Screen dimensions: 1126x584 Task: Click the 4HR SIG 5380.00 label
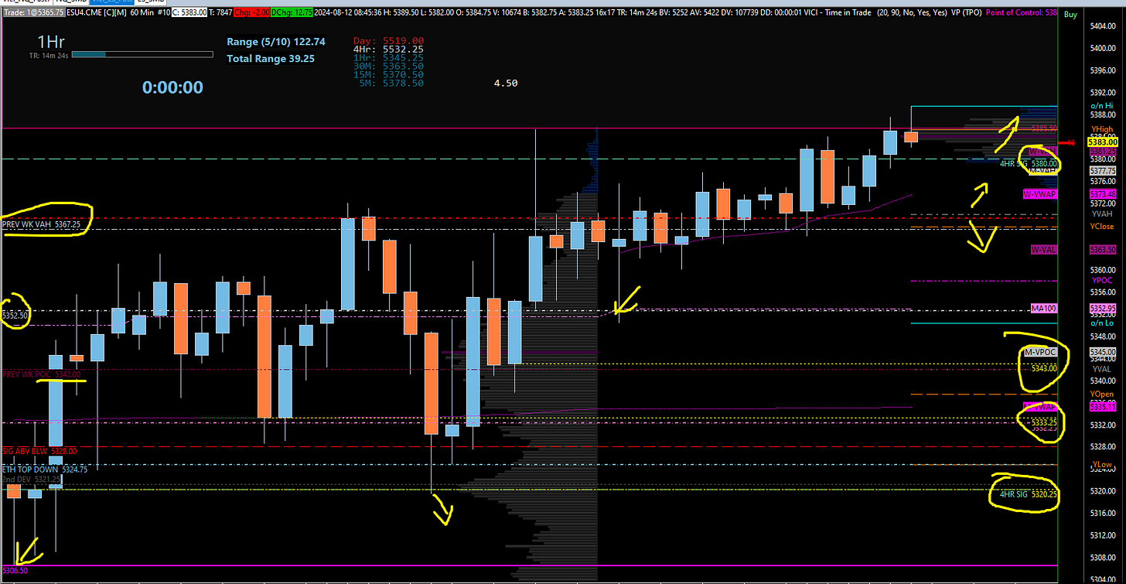1029,163
